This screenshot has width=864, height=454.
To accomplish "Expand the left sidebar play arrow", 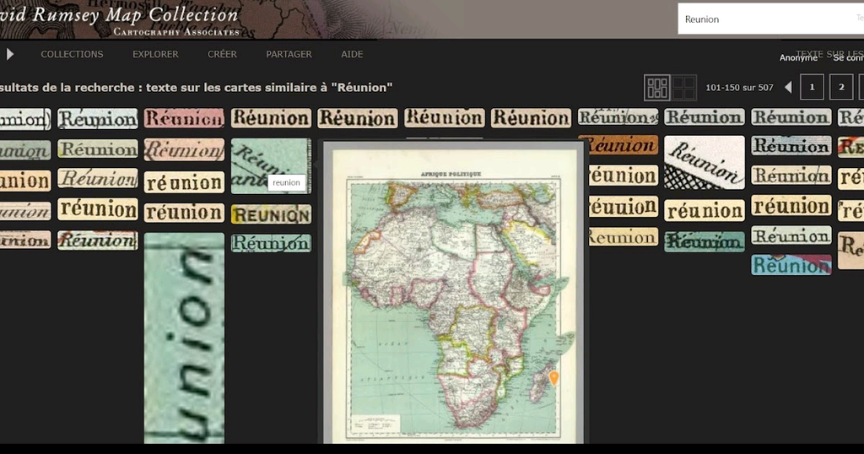I will coord(10,54).
